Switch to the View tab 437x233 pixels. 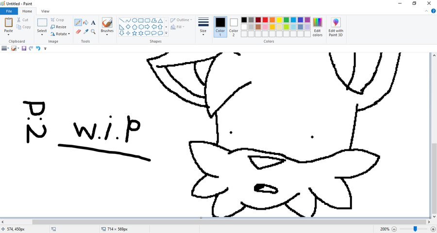[x=45, y=11]
